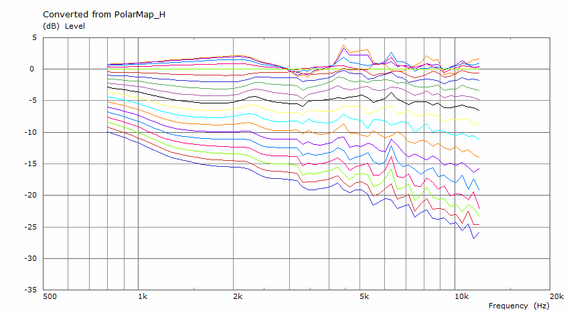Click the '-25' value on the level axis
The height and width of the screenshot is (313, 565).
tap(30, 227)
